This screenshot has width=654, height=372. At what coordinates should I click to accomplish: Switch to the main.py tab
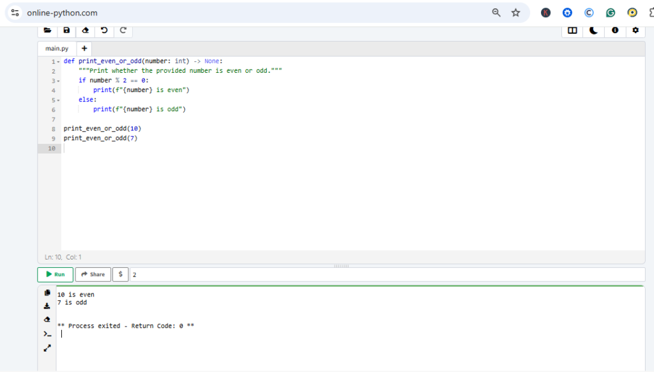click(57, 49)
